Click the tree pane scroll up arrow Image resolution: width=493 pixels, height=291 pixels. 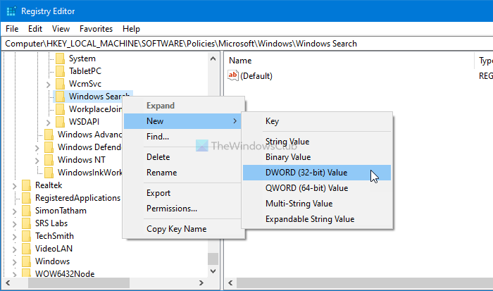click(213, 58)
